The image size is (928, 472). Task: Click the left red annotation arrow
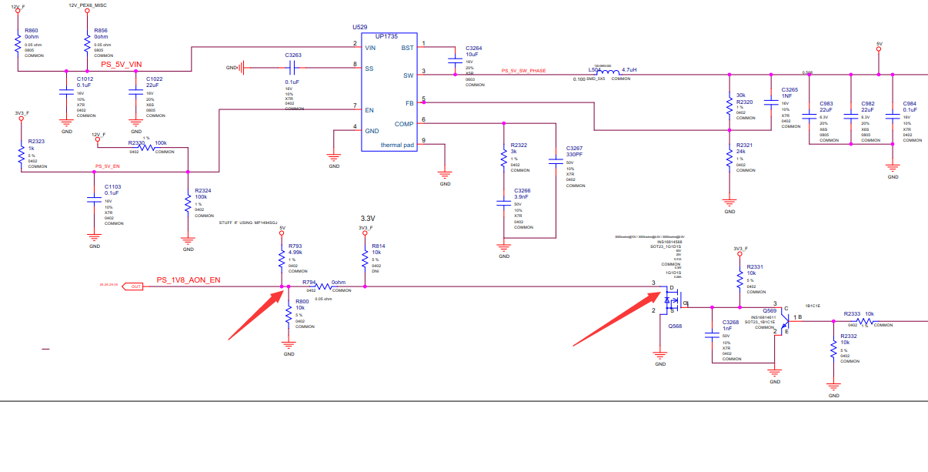point(252,313)
